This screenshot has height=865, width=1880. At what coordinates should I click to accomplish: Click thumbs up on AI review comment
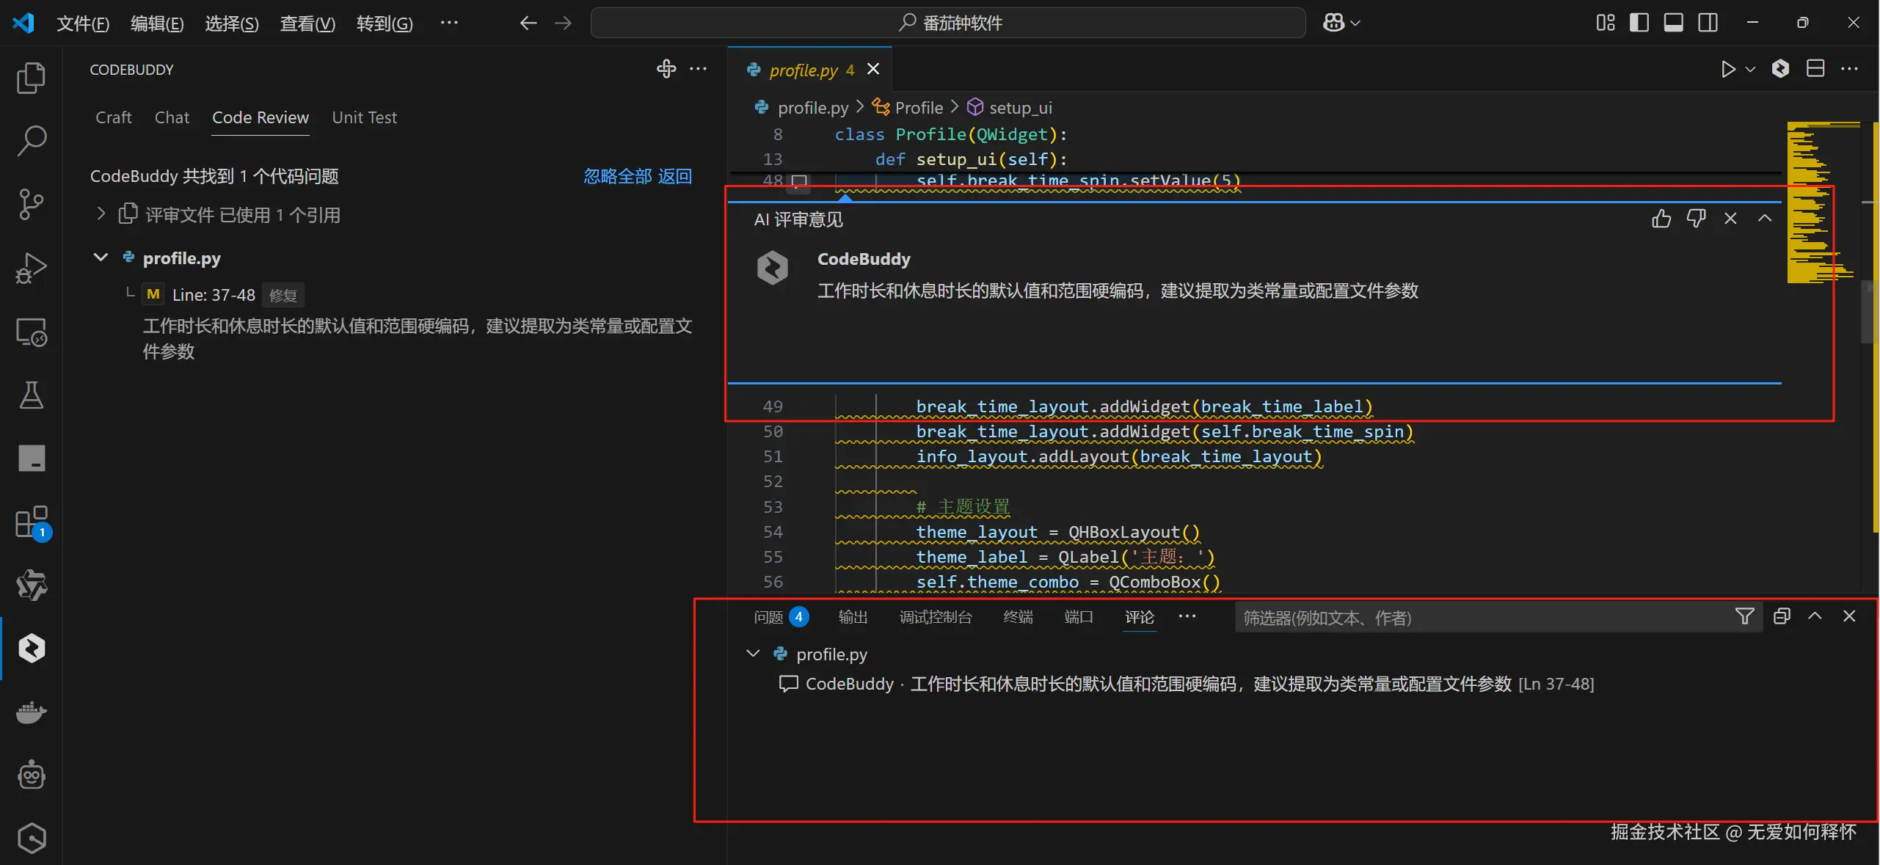pos(1661,219)
